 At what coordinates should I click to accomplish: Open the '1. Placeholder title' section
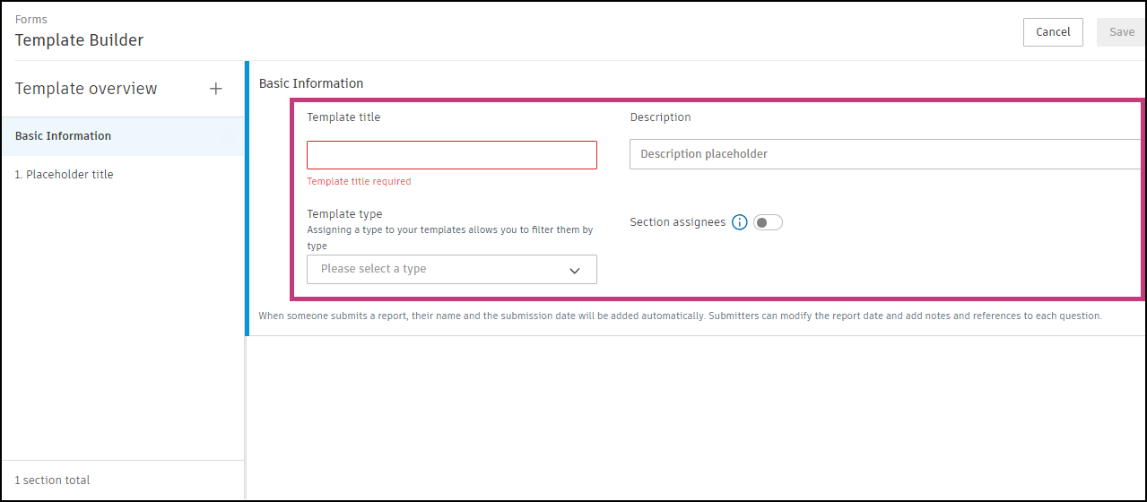[64, 175]
